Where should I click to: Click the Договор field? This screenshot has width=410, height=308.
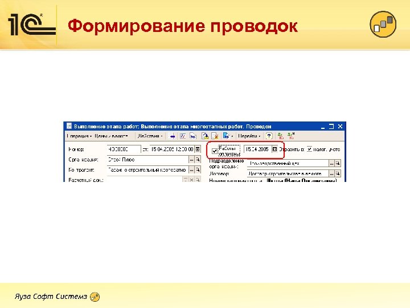pyautogui.click(x=288, y=173)
